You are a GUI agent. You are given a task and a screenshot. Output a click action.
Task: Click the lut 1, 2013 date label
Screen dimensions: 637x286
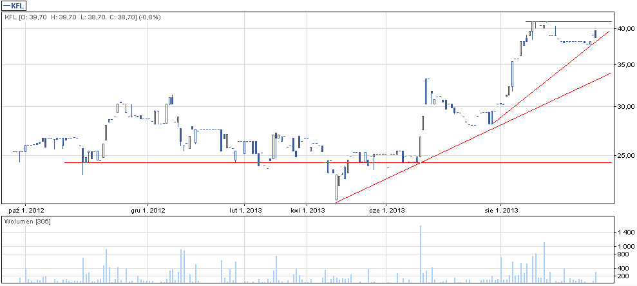pos(245,211)
